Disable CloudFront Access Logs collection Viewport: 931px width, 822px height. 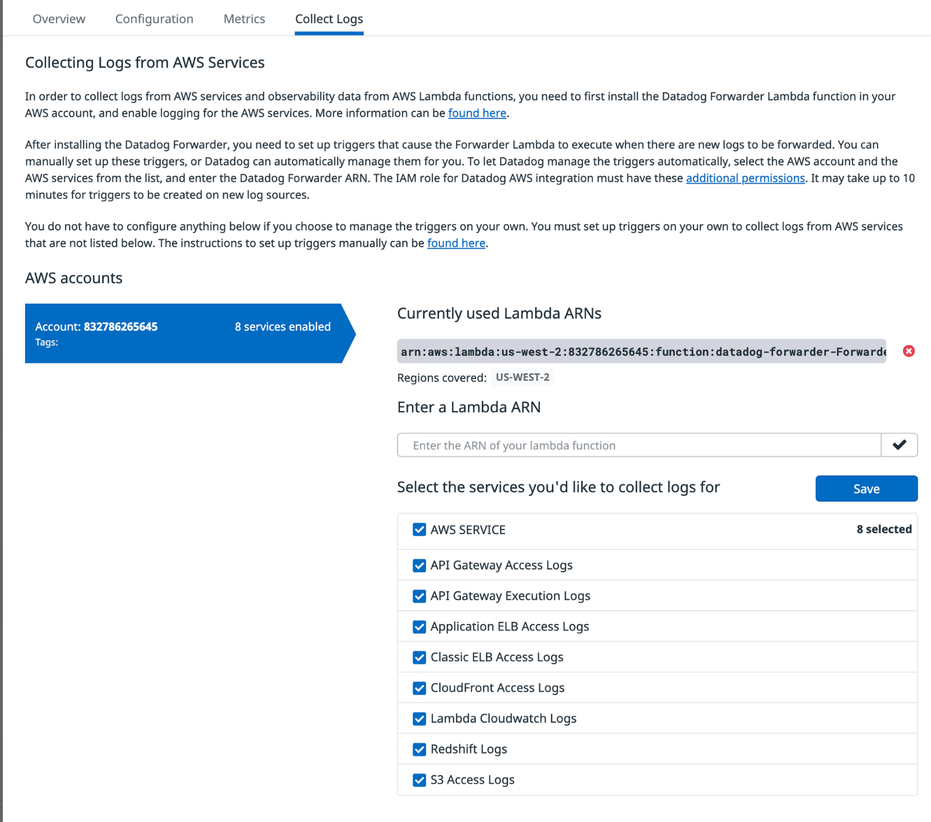tap(419, 688)
